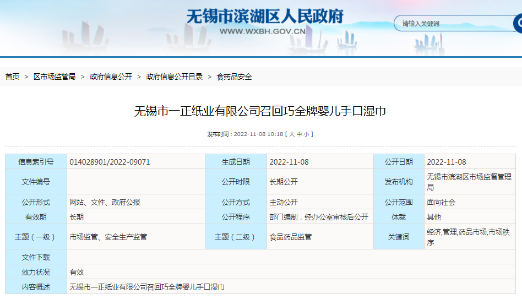Go to 区市场监管局 breadcrumb
Viewport: 522px width, 299px height.
pyautogui.click(x=55, y=77)
